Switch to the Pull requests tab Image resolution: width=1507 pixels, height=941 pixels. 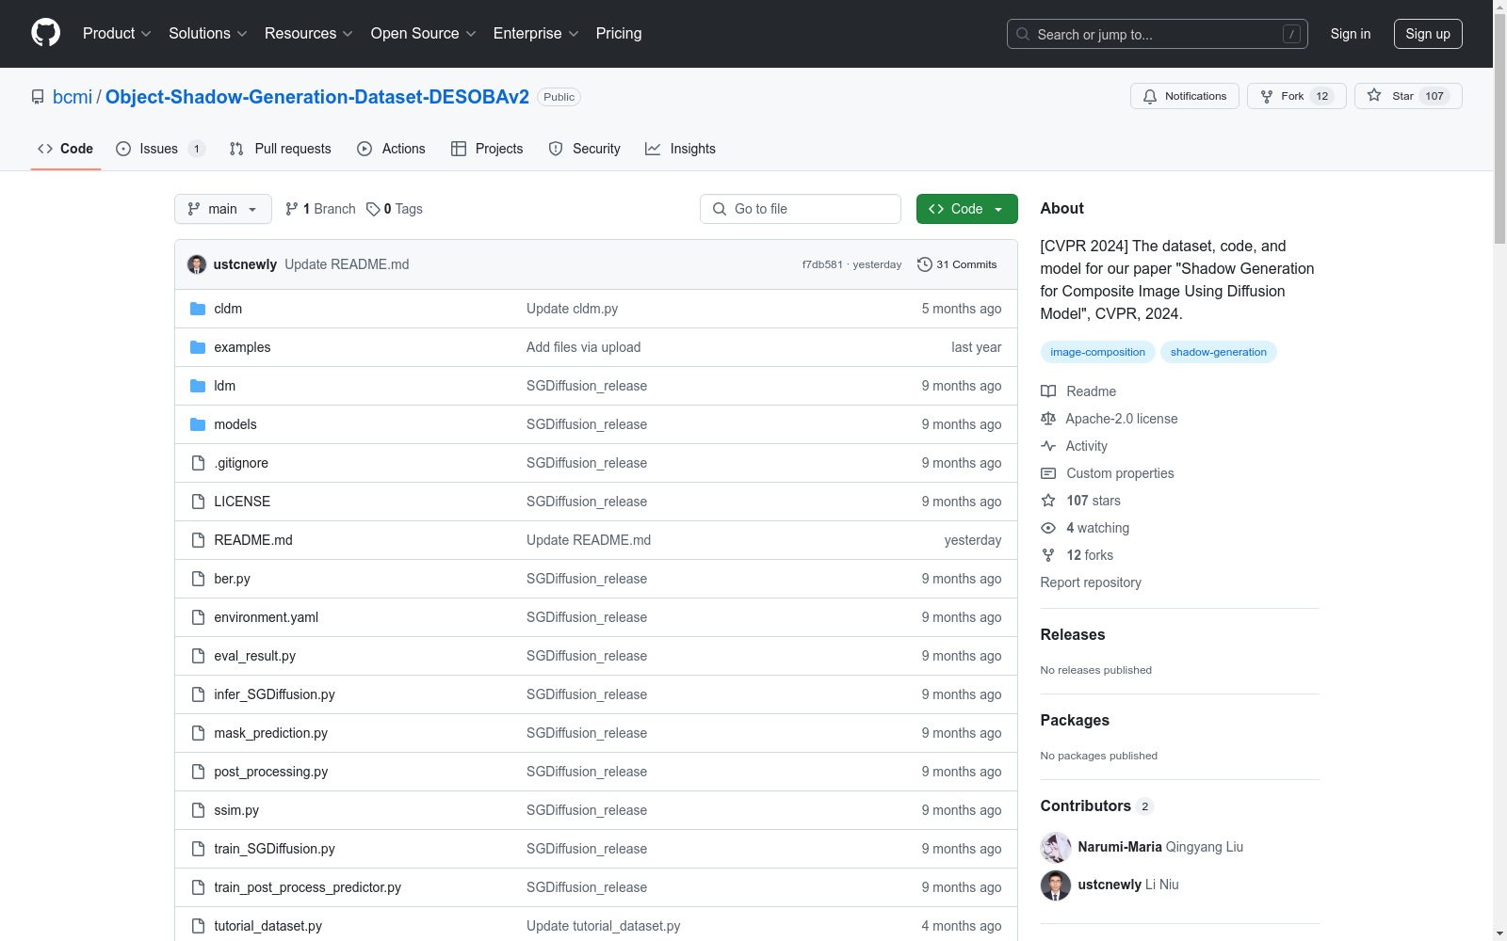(281, 149)
